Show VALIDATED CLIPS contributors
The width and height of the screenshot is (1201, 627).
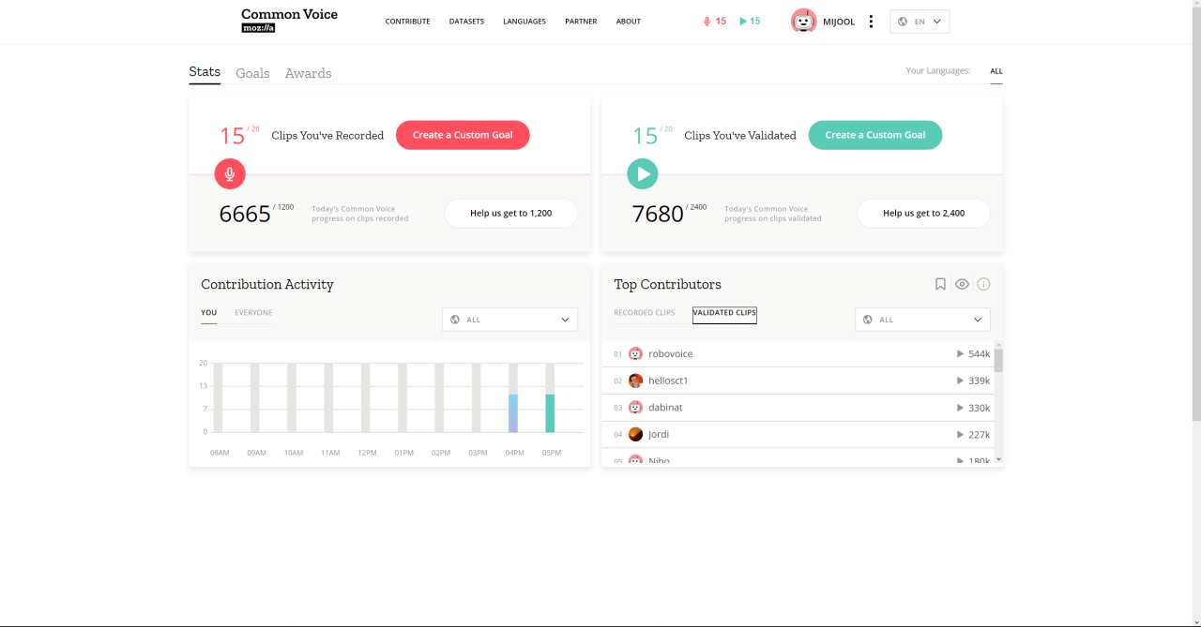coord(724,313)
